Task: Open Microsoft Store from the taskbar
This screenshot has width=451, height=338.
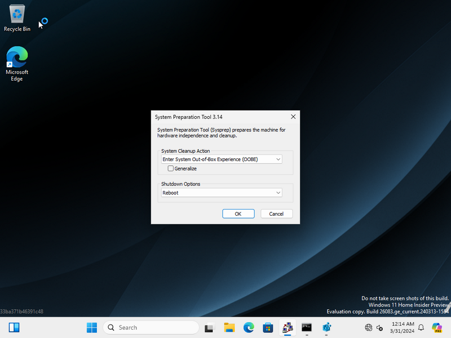Action: [268, 327]
